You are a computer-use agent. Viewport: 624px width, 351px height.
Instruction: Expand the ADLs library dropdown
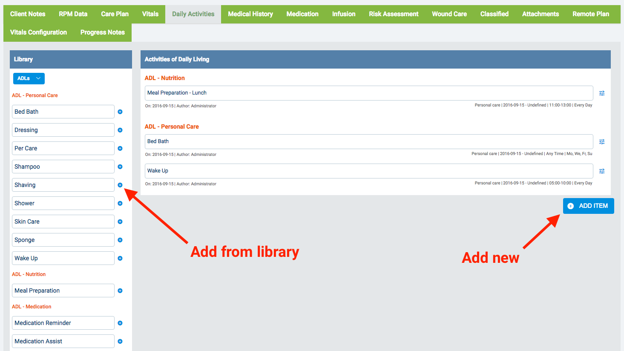click(29, 78)
